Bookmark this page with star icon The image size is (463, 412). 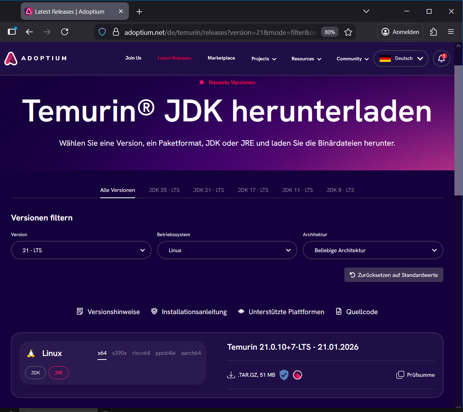point(348,32)
